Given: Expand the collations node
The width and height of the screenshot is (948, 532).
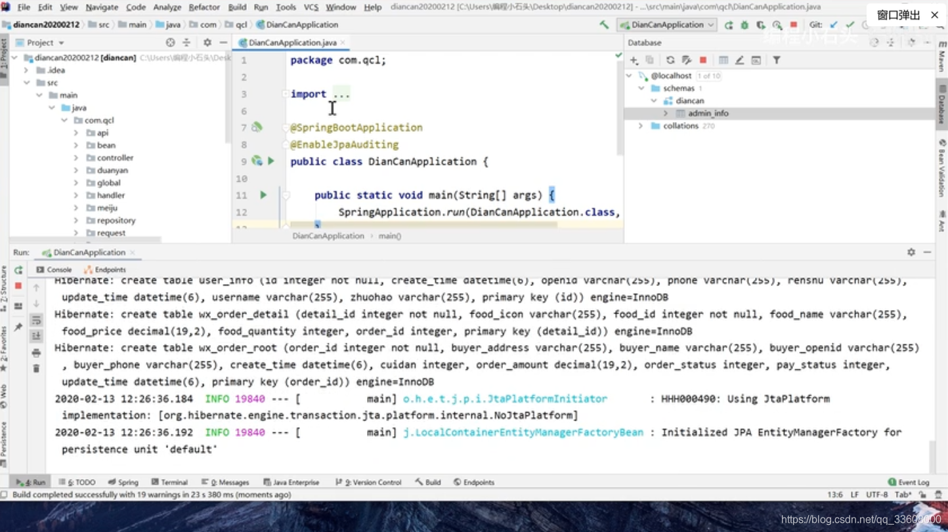Looking at the screenshot, I should click(x=641, y=126).
